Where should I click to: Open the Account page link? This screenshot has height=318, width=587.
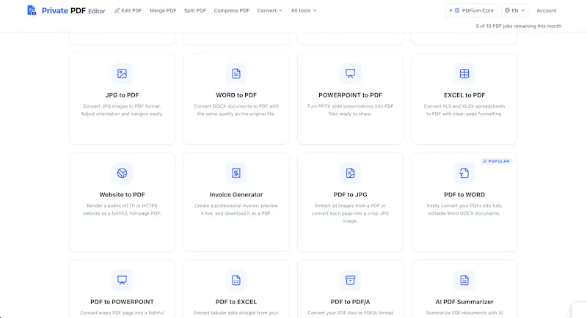point(547,10)
